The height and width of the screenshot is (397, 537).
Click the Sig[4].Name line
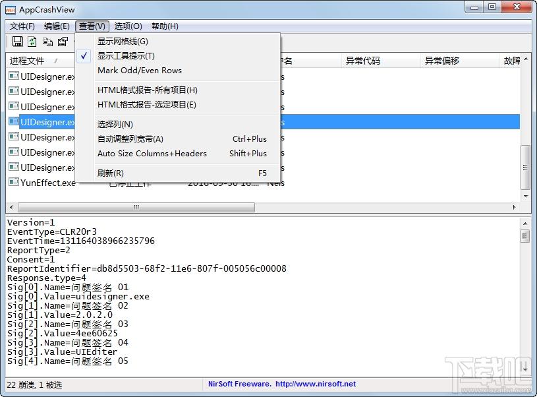click(67, 361)
